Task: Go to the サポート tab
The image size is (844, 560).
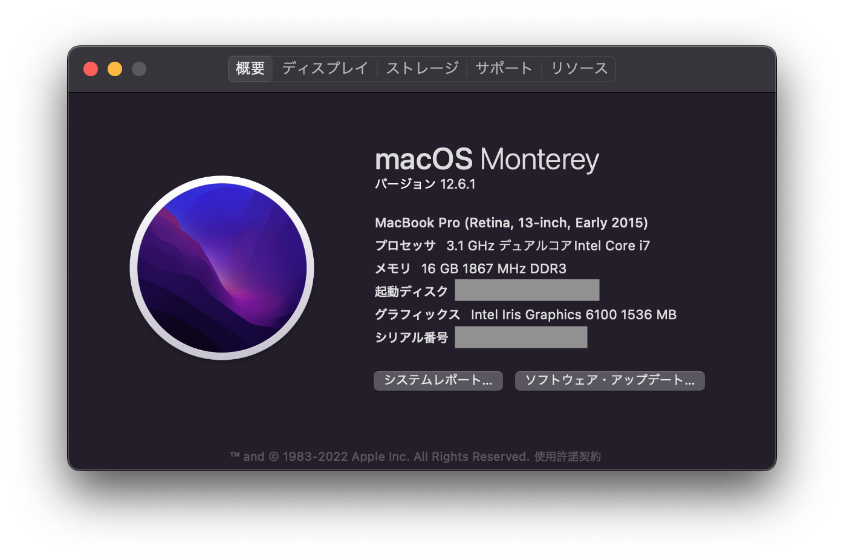Action: click(504, 68)
